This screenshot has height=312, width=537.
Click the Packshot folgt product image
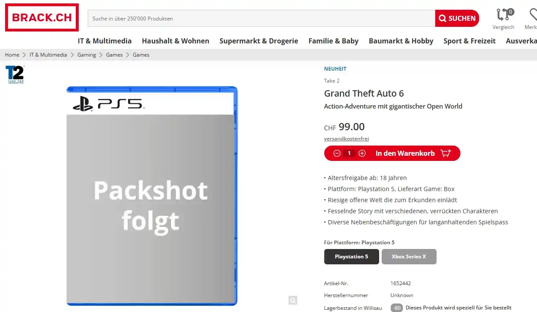pos(152,196)
